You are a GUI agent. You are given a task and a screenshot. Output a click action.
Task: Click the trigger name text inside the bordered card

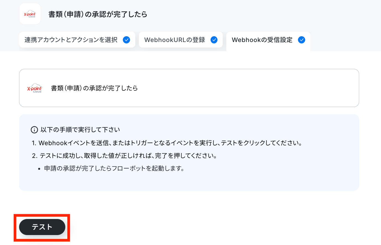click(94, 88)
